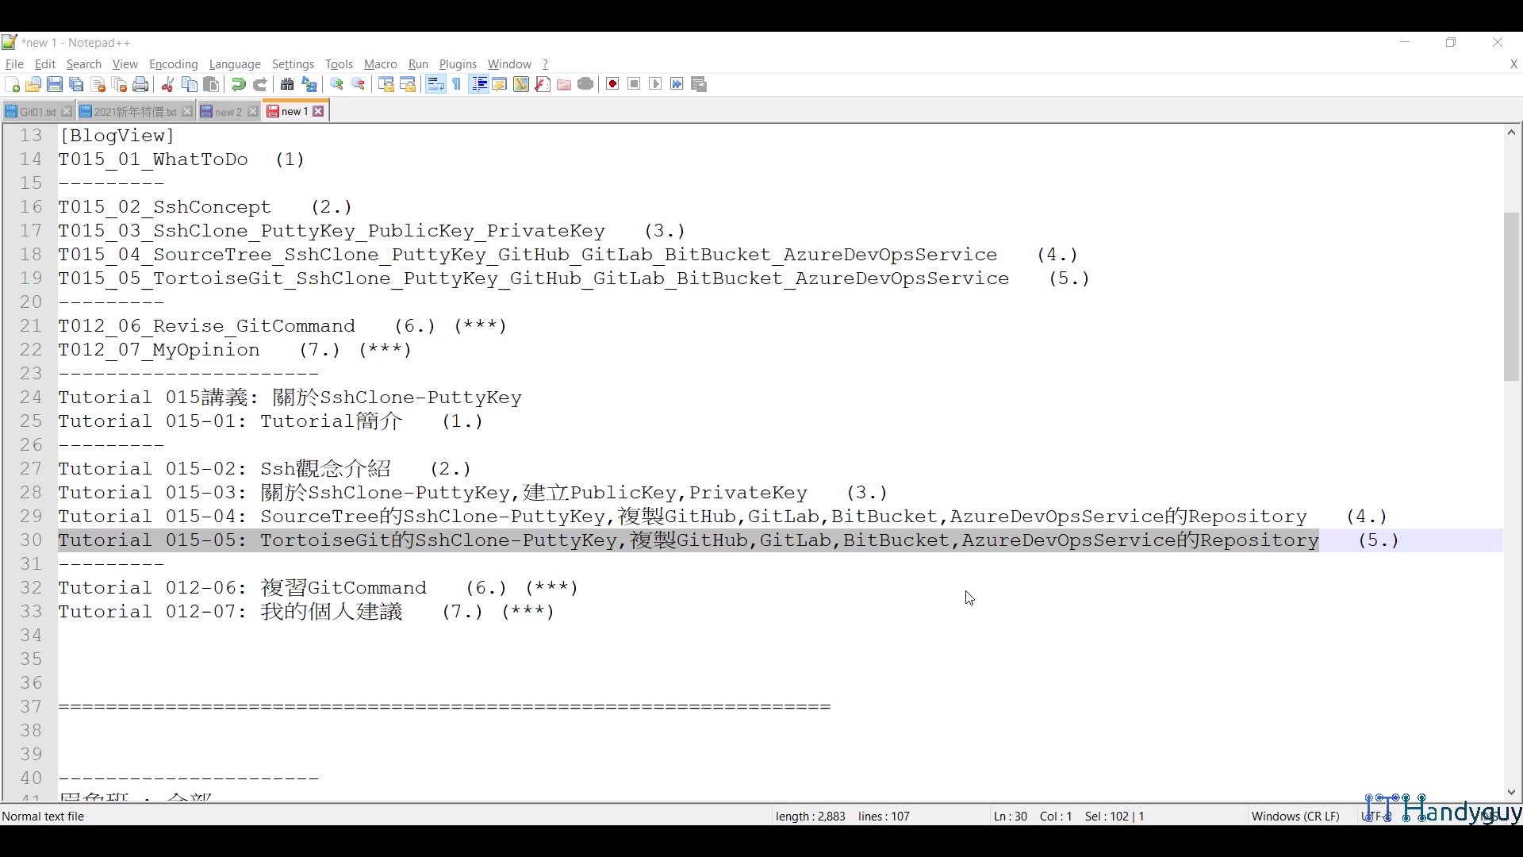Open the Language menu options
The image size is (1523, 857).
click(x=235, y=64)
